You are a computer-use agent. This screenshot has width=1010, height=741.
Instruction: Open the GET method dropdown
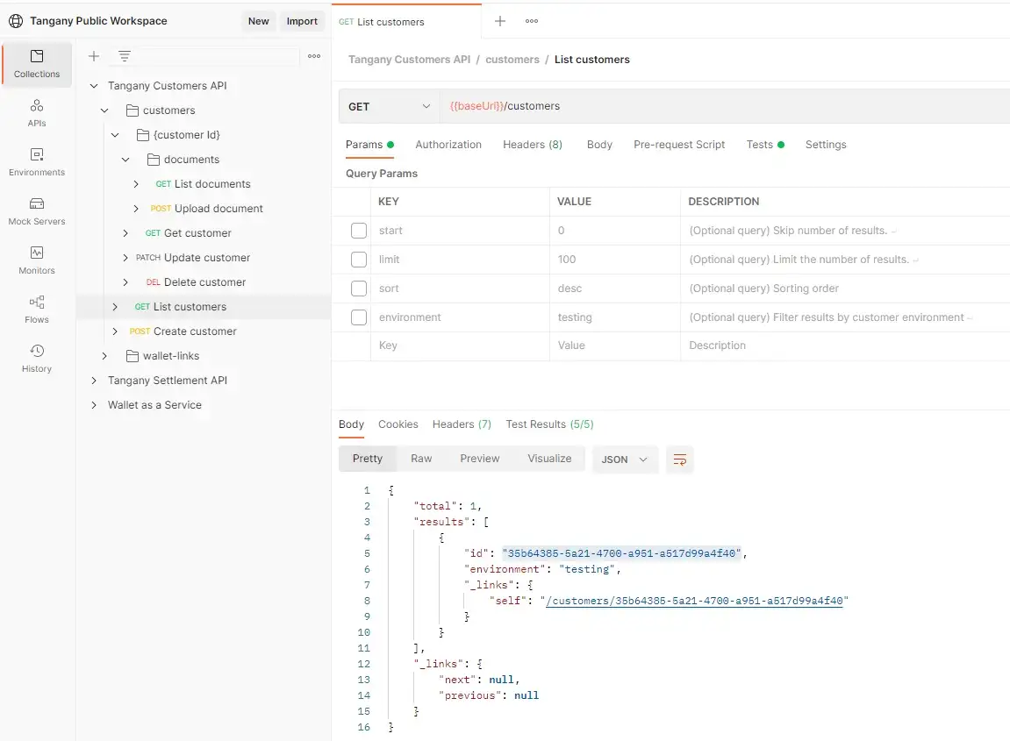pos(389,106)
